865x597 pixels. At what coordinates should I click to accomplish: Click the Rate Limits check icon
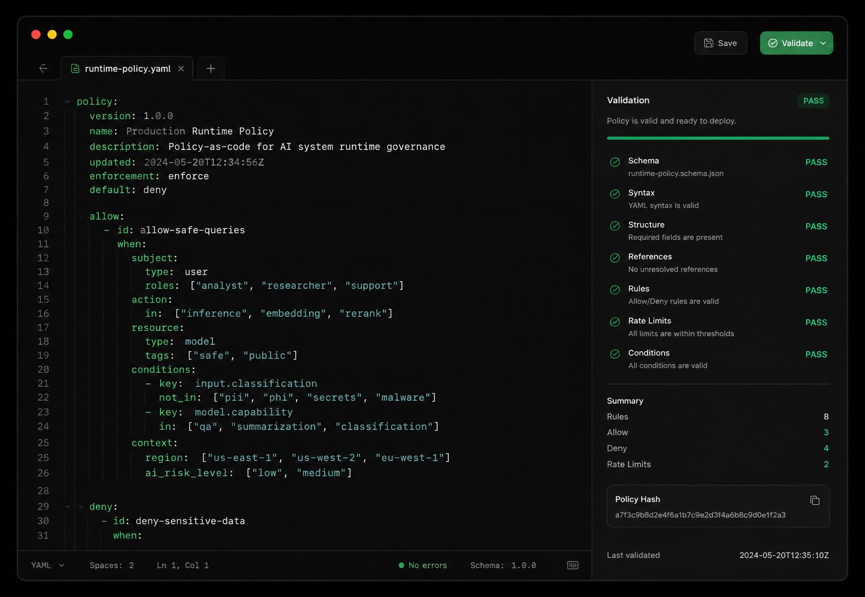tap(615, 322)
